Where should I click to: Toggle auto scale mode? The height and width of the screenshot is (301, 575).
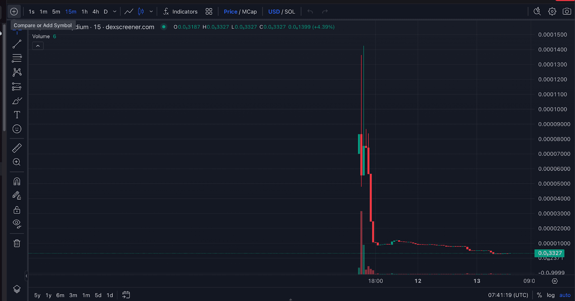tap(565, 295)
